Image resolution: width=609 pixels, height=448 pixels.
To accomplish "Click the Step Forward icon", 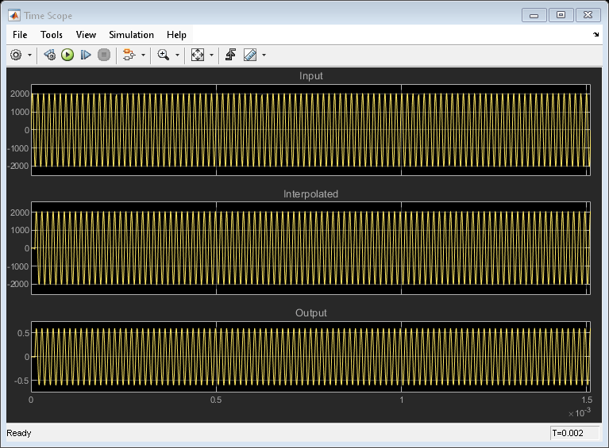I will pyautogui.click(x=86, y=56).
